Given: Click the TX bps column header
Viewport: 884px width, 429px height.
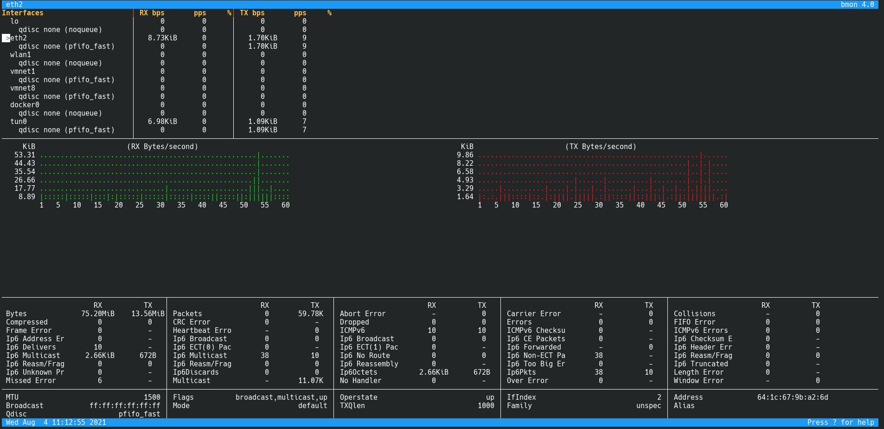Looking at the screenshot, I should (x=252, y=13).
